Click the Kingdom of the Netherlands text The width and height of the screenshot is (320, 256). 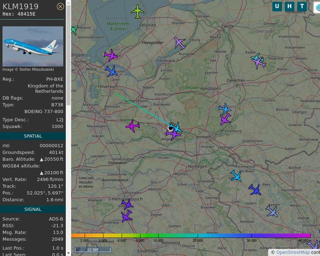click(x=46, y=88)
